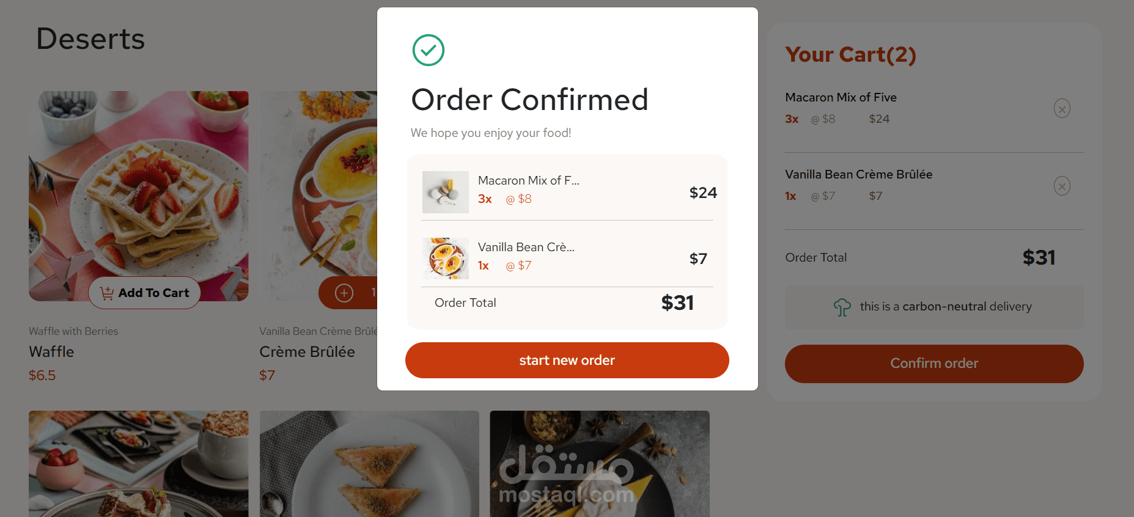Remove Macaron Mix of Five from cart
1134x517 pixels.
tap(1062, 109)
